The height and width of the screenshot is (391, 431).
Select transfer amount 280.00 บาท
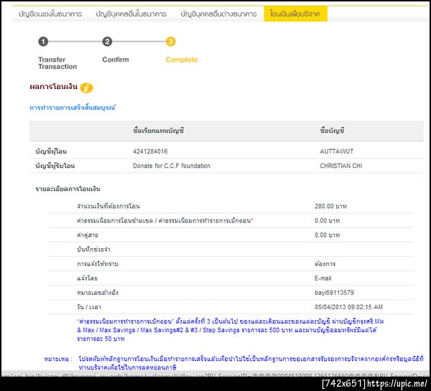tap(330, 206)
